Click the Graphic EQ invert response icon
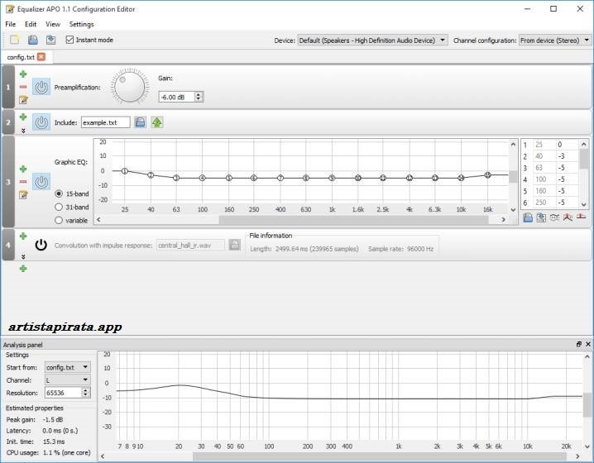 pyautogui.click(x=554, y=217)
